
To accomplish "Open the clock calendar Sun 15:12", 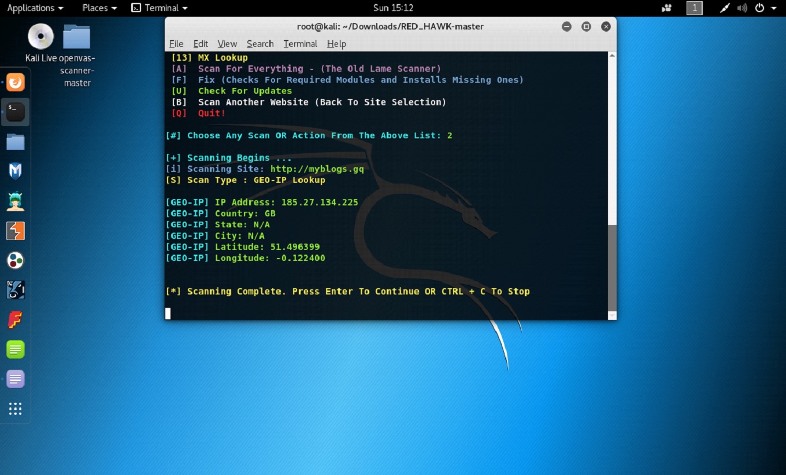I will click(x=392, y=8).
